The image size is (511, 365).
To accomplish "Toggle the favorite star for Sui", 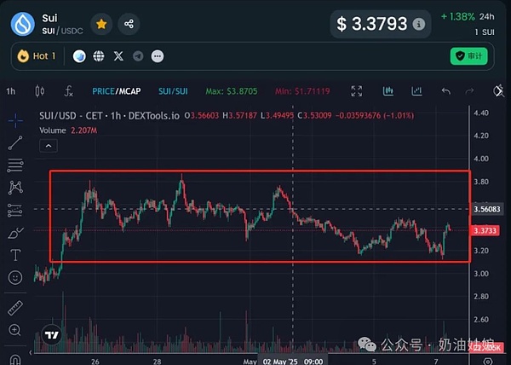I will click(x=101, y=24).
